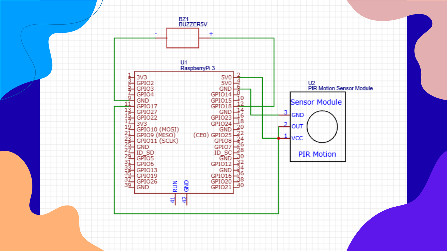Select the GPIO17 pin label
The width and height of the screenshot is (447, 251).
(147, 106)
